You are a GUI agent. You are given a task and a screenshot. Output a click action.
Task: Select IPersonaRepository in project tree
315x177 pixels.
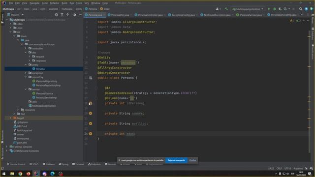pos(46,81)
